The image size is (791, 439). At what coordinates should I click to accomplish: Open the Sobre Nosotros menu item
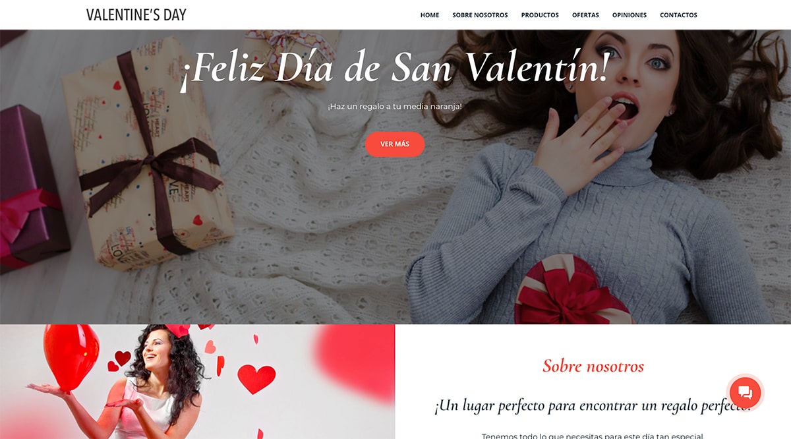tap(480, 15)
